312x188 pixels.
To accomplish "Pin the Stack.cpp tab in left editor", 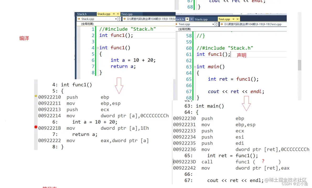I will [x=114, y=14].
